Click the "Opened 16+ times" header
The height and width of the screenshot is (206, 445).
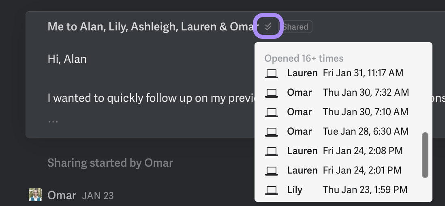pyautogui.click(x=304, y=58)
